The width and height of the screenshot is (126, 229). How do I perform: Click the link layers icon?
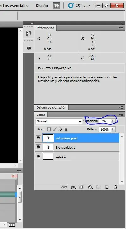[64, 187]
